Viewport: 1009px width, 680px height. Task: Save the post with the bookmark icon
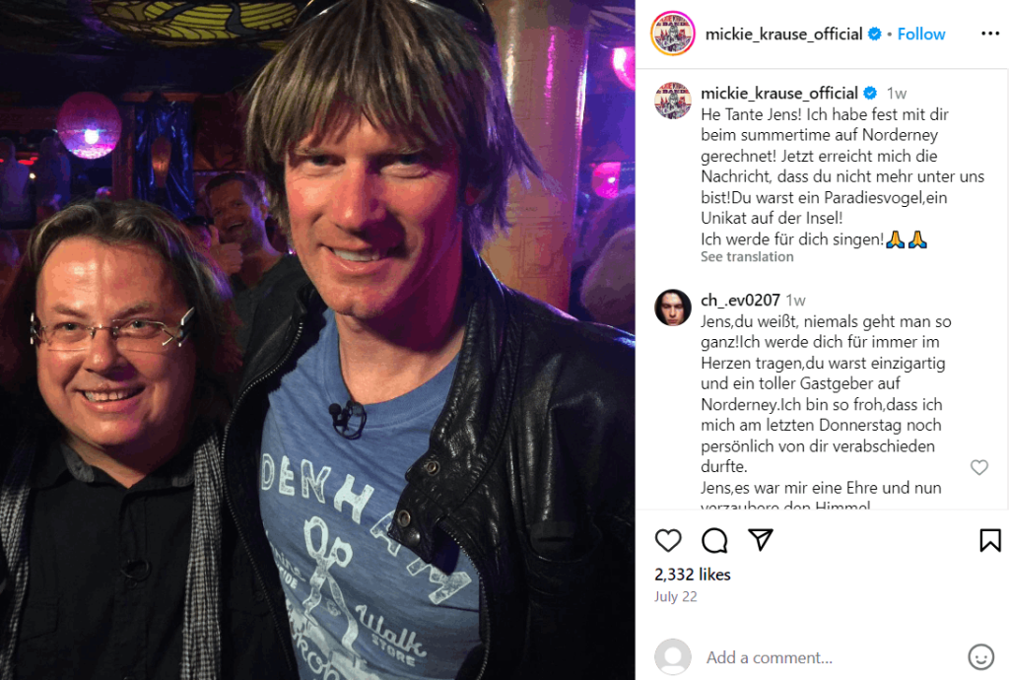click(x=989, y=540)
